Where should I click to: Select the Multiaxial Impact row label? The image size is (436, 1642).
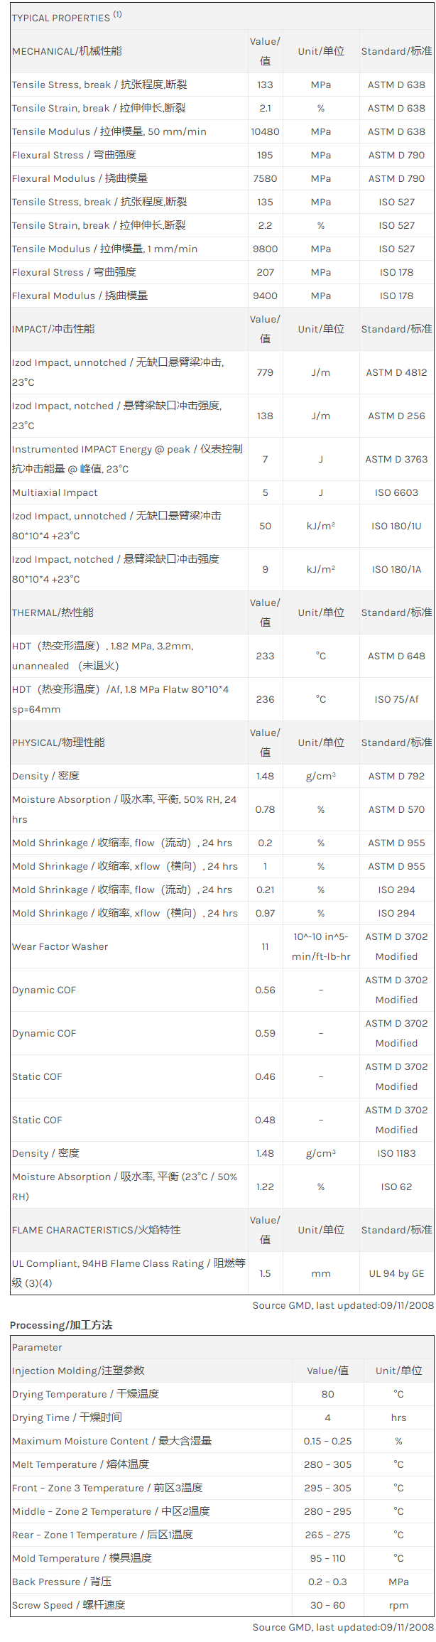tap(55, 492)
